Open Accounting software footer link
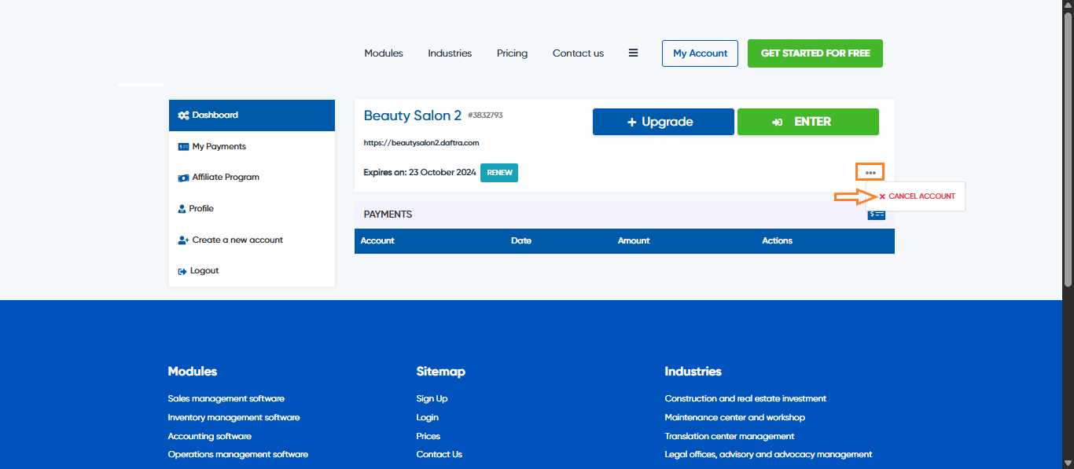The width and height of the screenshot is (1074, 469). 209,436
